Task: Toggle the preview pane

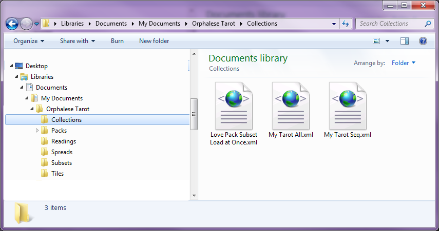Action: pos(405,41)
